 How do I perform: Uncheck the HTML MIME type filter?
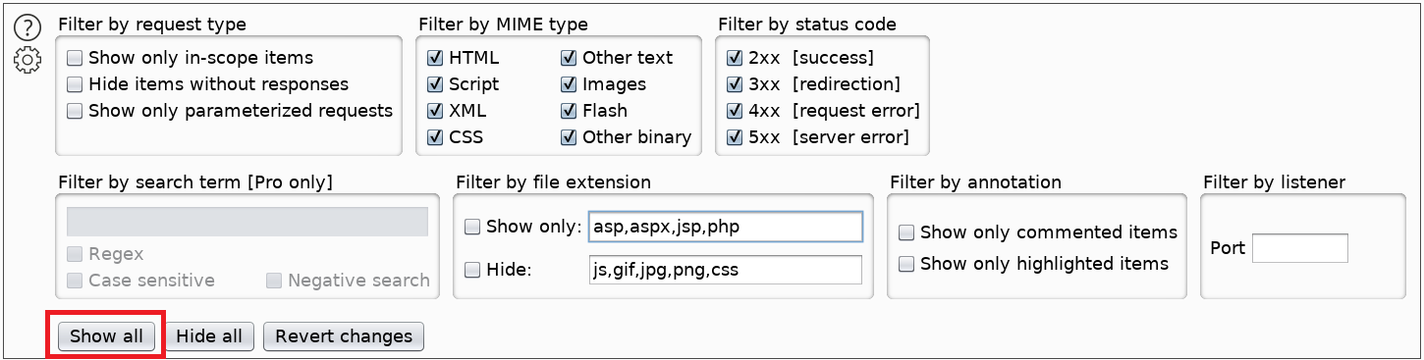[435, 58]
